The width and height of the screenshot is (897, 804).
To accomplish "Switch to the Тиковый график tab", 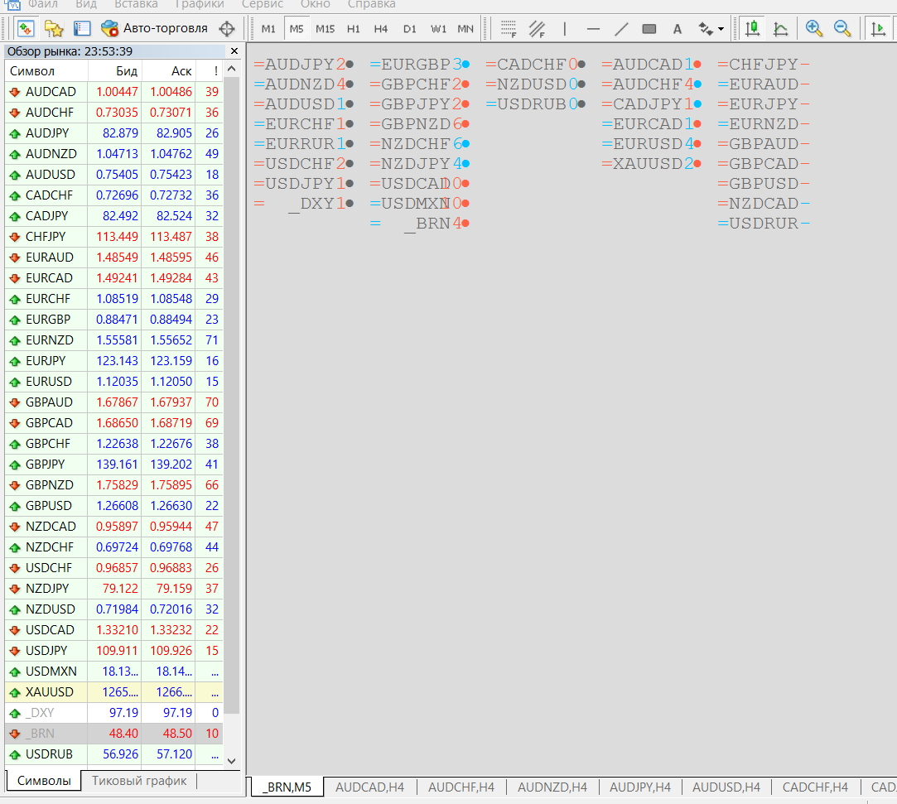I will pos(139,781).
